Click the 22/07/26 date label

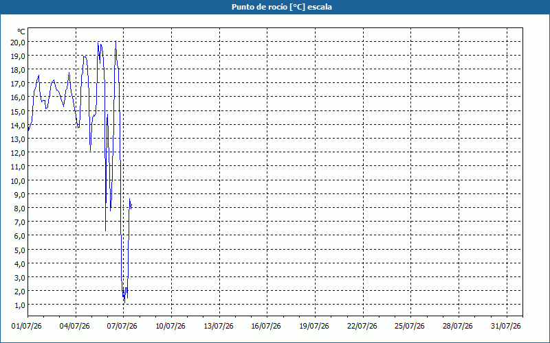tap(362, 327)
